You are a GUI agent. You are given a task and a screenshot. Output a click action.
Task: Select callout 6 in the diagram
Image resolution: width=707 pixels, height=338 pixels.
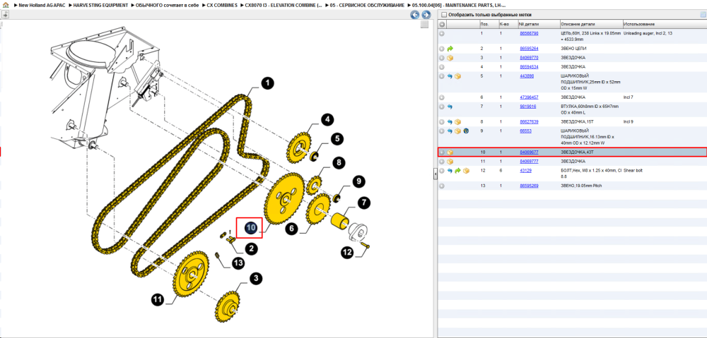292,228
